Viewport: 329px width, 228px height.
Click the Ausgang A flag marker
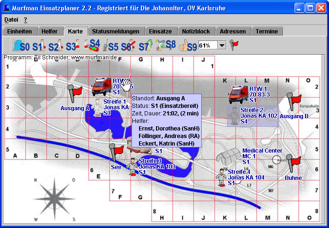75,94
